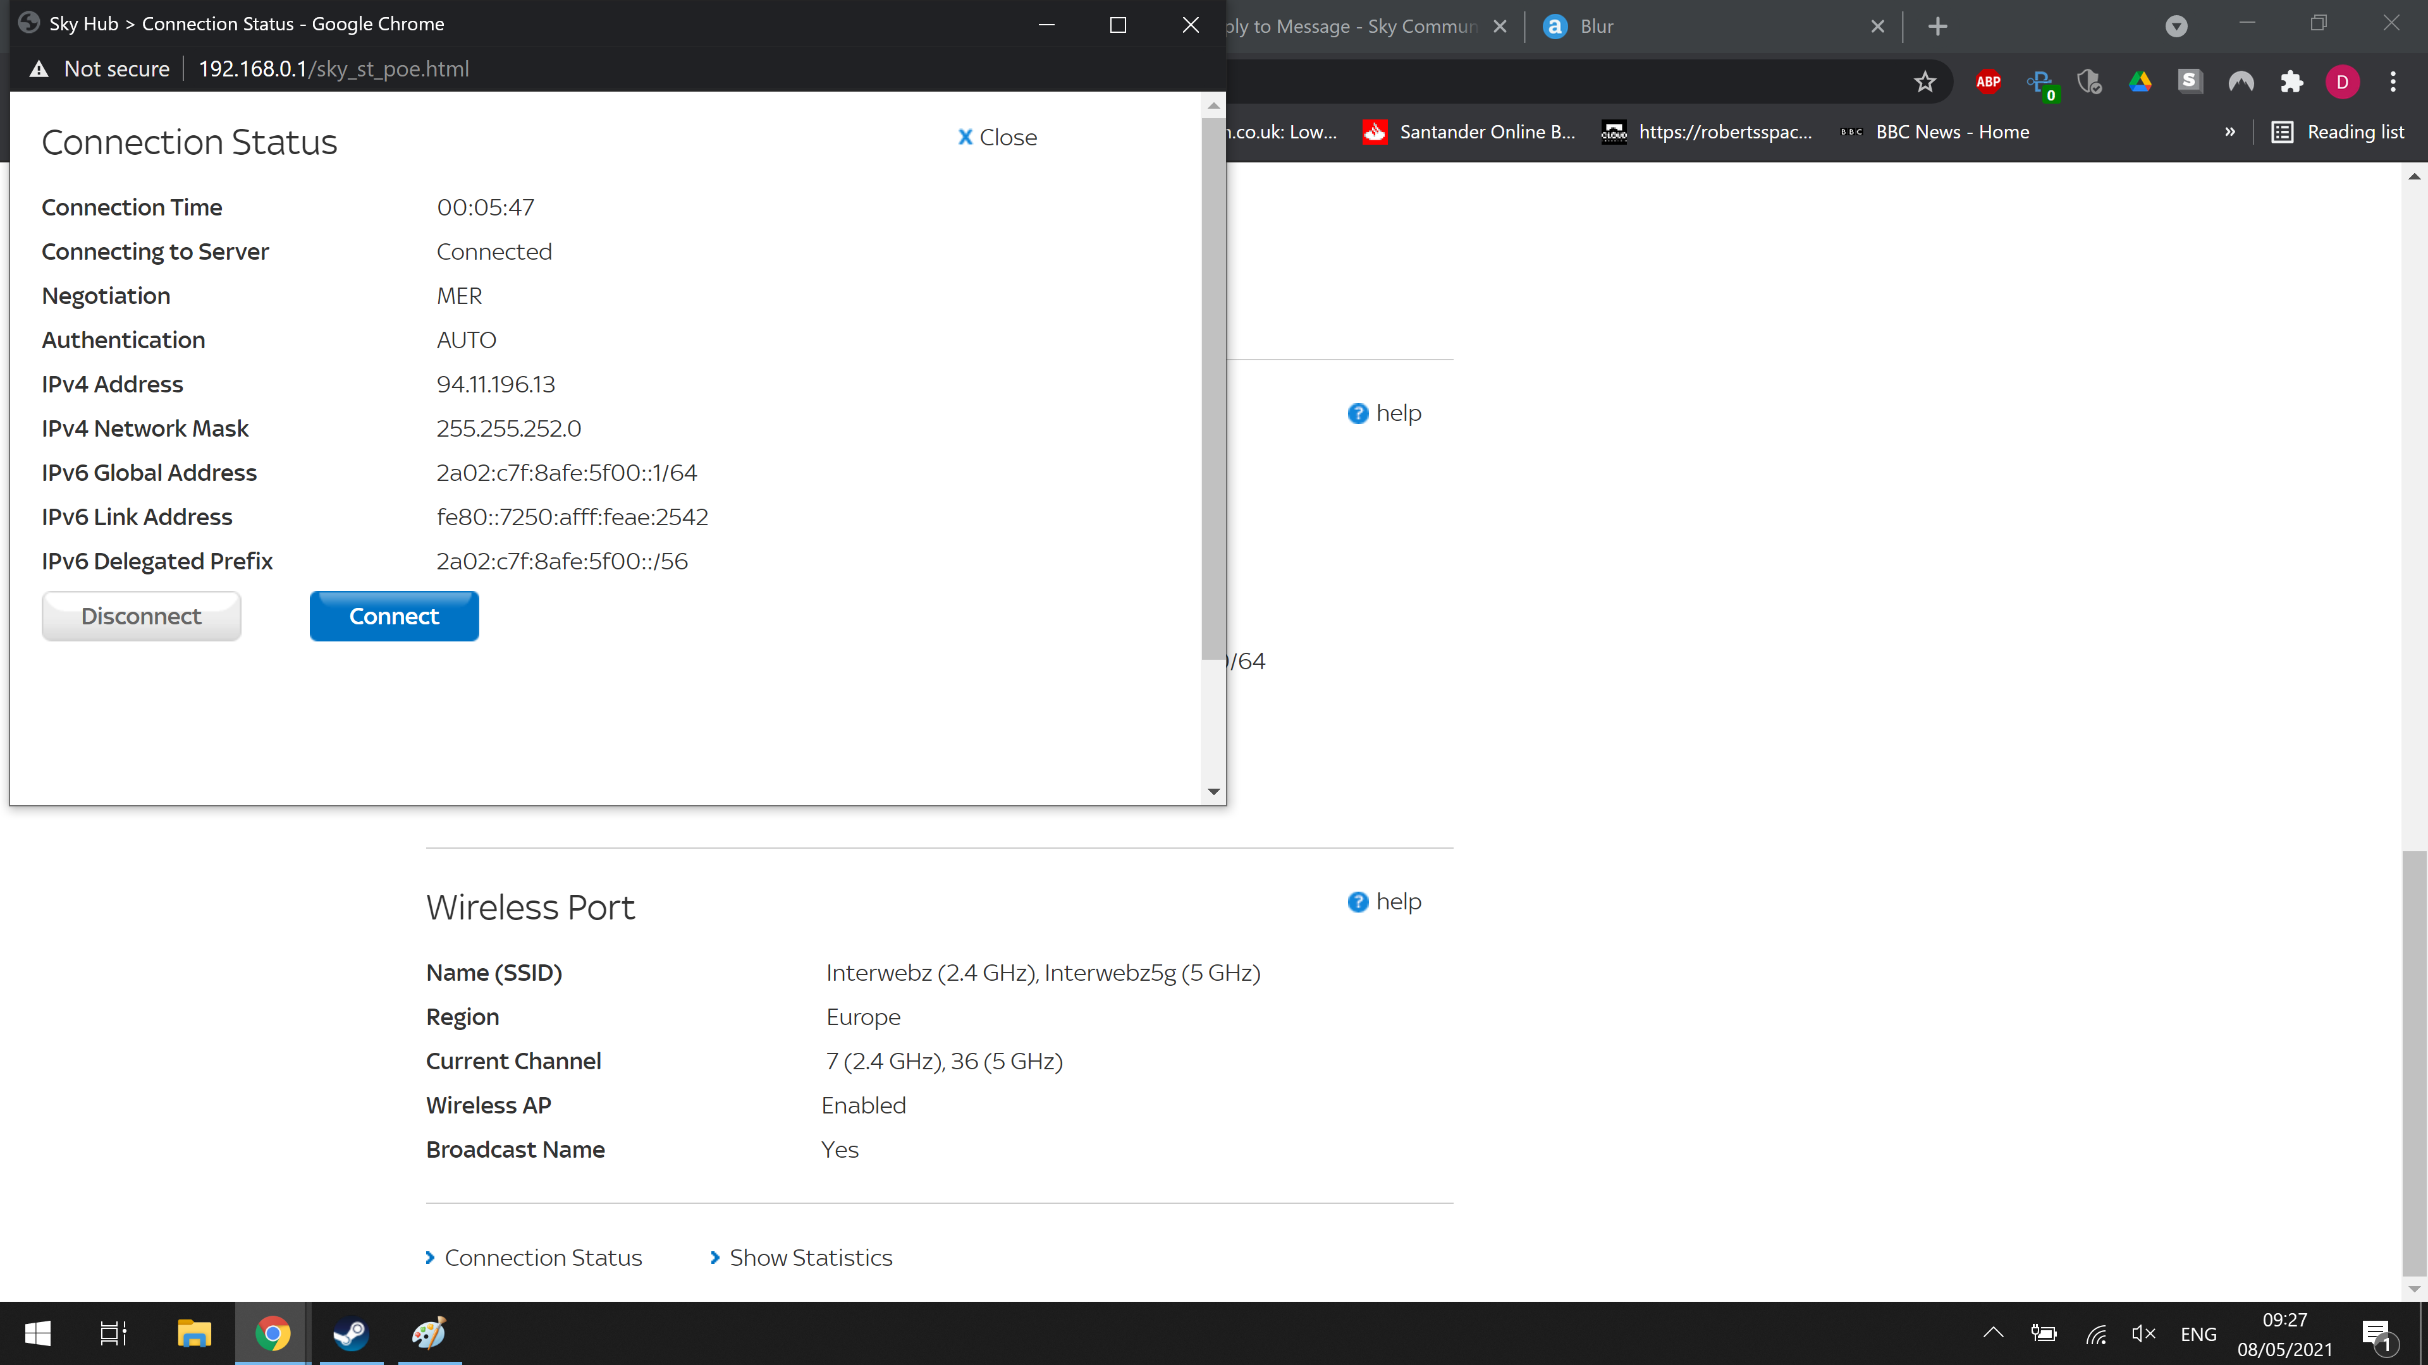Screen dimensions: 2428x1365
Task: Click the AdBlock Plus extension icon
Action: point(1988,82)
